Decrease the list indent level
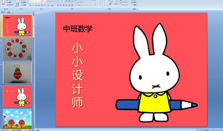Screen dimensions: 223x131 66,1
